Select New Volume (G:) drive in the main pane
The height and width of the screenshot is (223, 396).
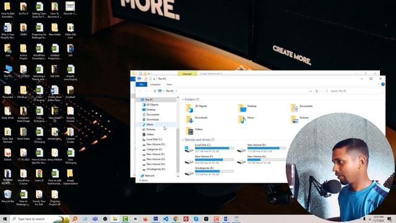262,160
